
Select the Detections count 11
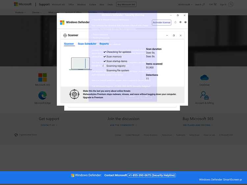click(147, 79)
